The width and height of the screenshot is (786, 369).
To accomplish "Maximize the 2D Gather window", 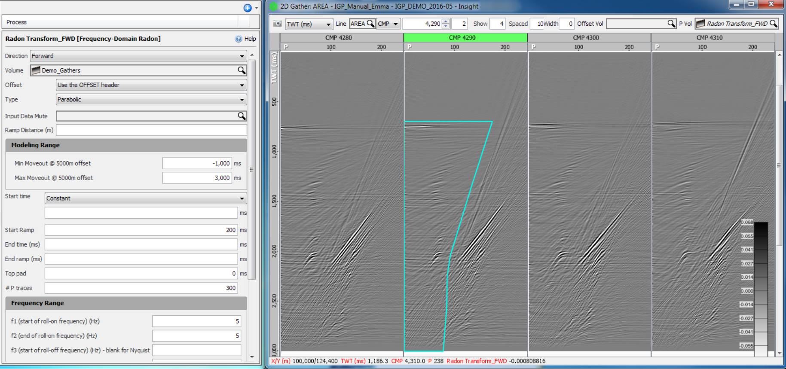I will tap(751, 4).
